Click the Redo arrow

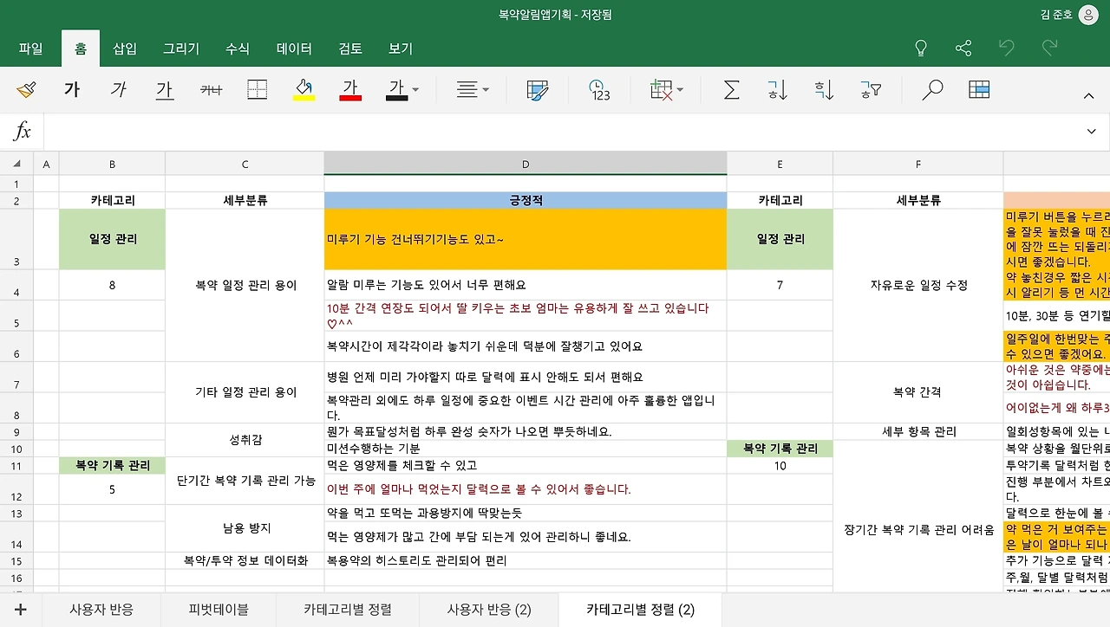click(x=1049, y=48)
